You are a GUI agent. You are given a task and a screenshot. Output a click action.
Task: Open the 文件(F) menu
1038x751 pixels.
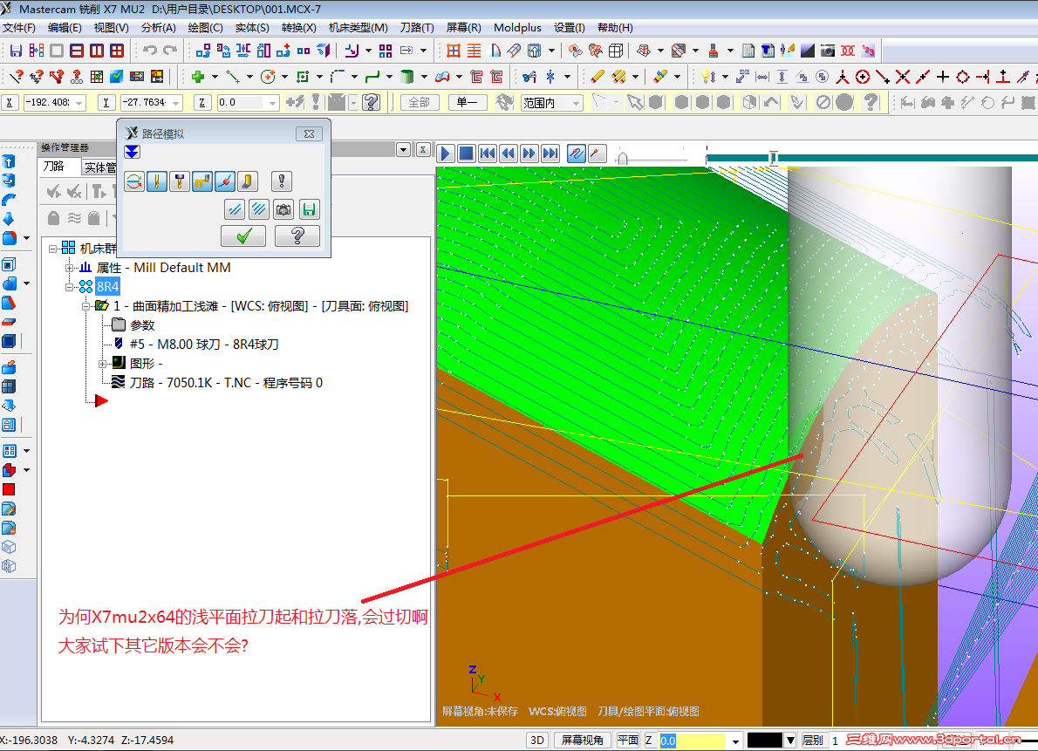pos(19,27)
